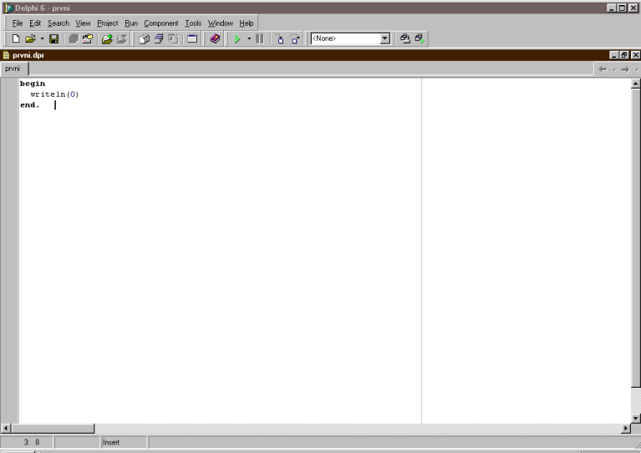This screenshot has height=453, width=641.
Task: Click the vertical scrollbar thumb
Action: point(635,238)
